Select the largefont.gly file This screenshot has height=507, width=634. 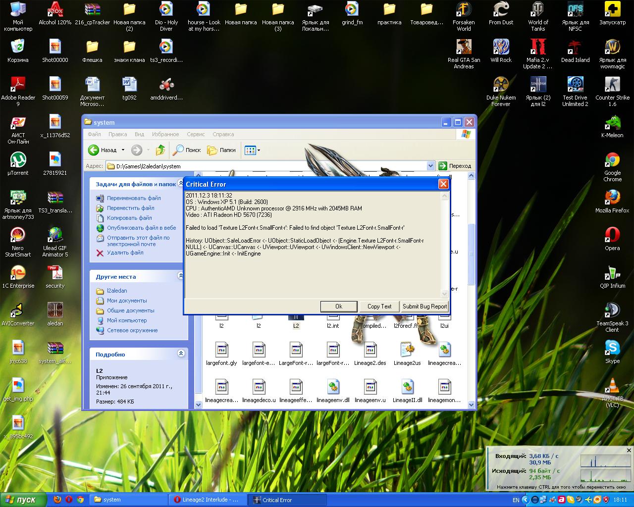pos(221,355)
